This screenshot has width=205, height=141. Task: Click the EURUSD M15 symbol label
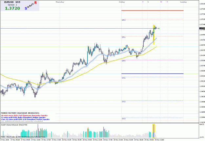click(x=12, y=2)
